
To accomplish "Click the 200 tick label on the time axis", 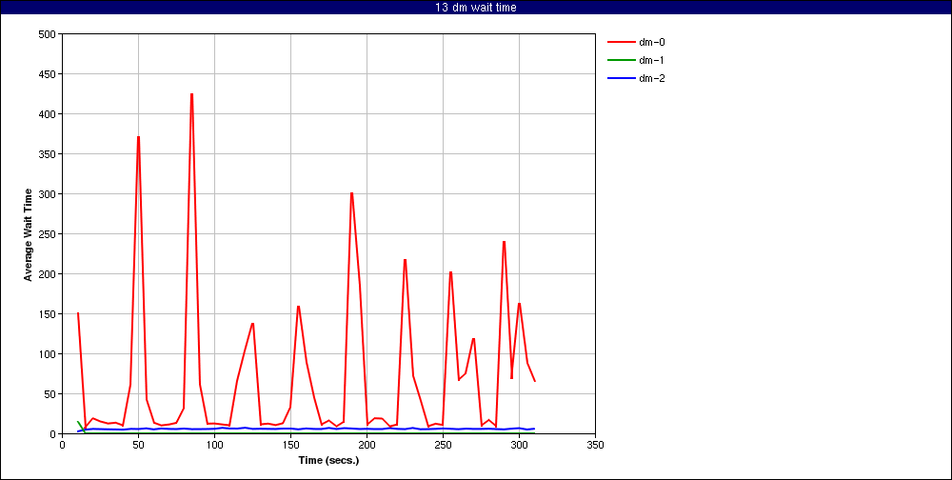I will 367,445.
